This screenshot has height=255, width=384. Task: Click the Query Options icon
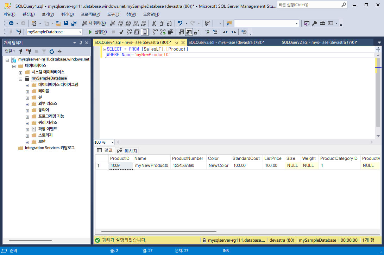click(x=137, y=32)
